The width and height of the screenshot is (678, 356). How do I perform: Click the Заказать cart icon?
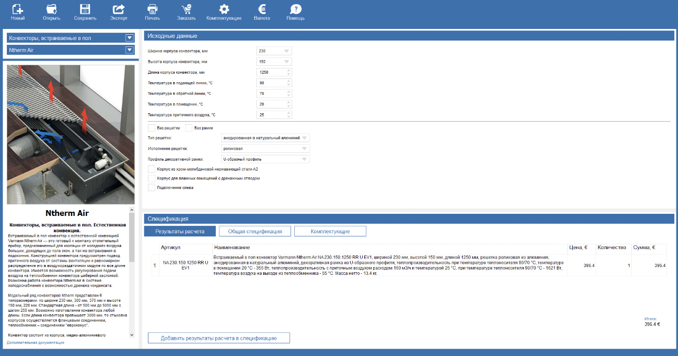186,9
